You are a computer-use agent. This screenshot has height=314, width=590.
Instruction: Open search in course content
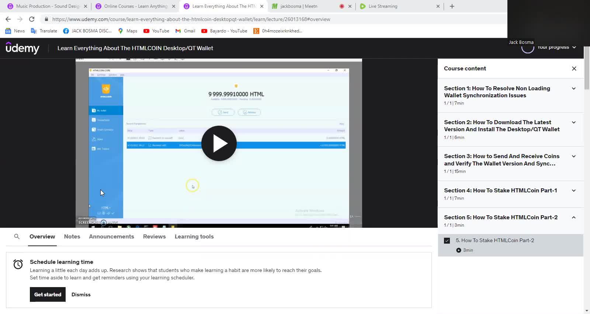[x=17, y=237]
